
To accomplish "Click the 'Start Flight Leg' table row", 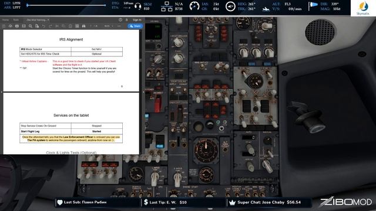I will 71,131.
